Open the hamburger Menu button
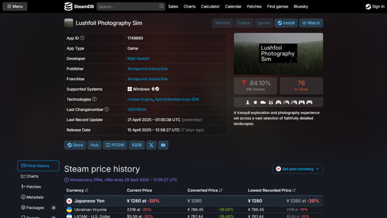Image resolution: width=387 pixels, height=218 pixels. coord(15,6)
